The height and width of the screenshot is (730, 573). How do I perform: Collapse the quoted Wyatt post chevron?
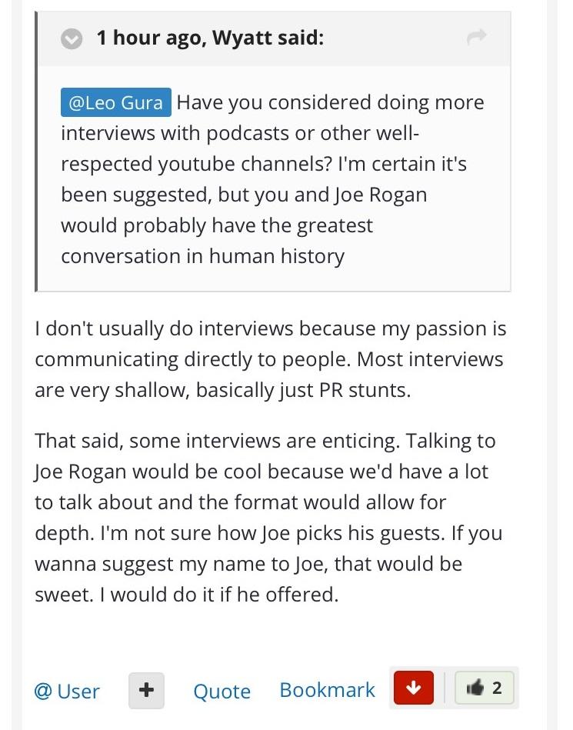(72, 38)
